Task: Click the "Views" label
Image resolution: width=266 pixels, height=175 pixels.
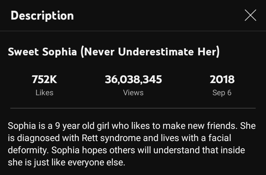Action: click(133, 93)
